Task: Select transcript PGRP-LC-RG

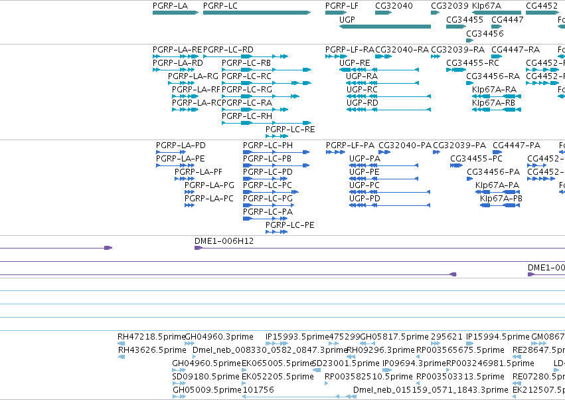Action: click(260, 96)
